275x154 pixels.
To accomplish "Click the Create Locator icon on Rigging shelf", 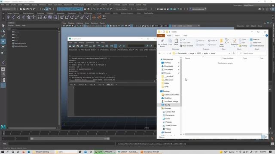I will (8, 17).
